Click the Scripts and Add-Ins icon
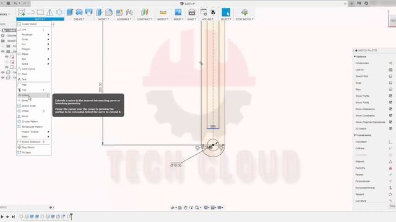 tap(204, 12)
